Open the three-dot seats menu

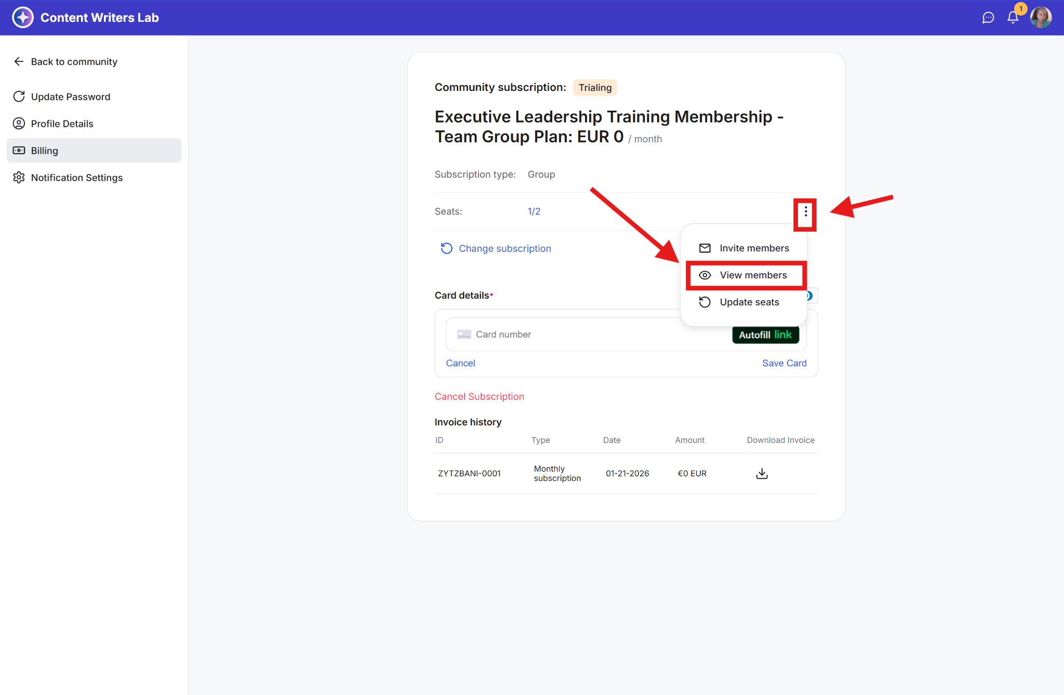805,212
